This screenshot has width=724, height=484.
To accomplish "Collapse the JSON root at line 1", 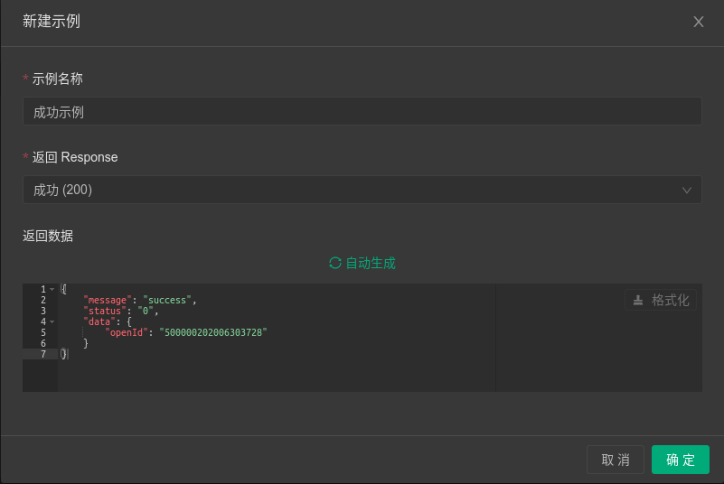I will (x=52, y=289).
